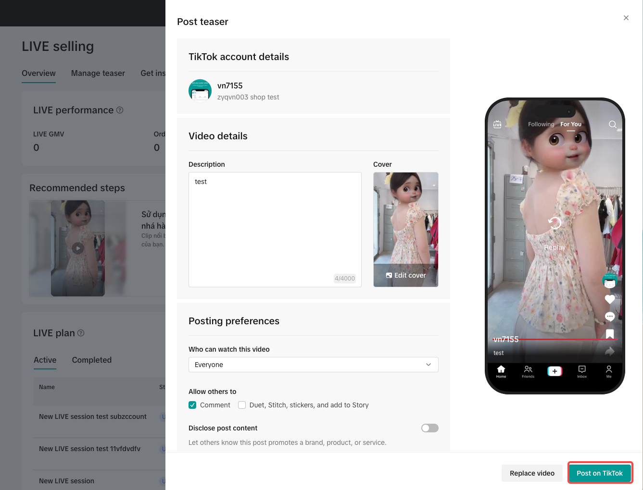The width and height of the screenshot is (643, 490).
Task: Play the video in Recommended steps
Action: 78,248
